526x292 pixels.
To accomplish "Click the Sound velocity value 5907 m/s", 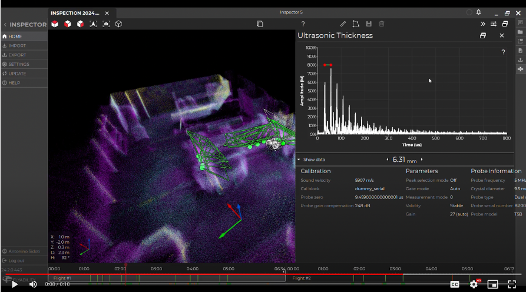I will pyautogui.click(x=364, y=180).
